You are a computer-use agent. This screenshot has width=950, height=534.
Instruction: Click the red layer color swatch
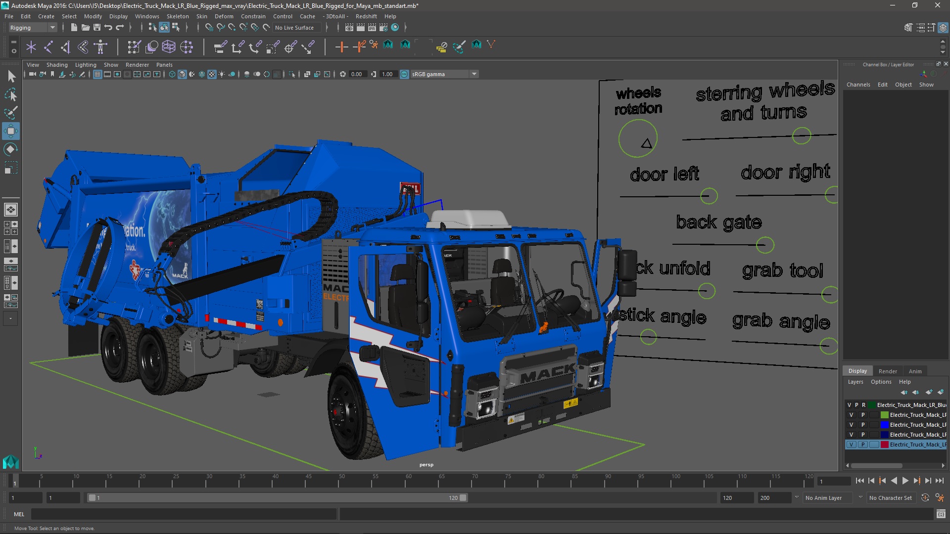coord(885,445)
